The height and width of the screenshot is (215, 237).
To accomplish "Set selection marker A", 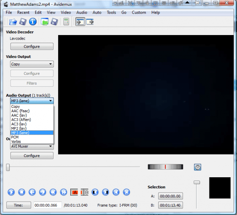I will (x=74, y=192).
